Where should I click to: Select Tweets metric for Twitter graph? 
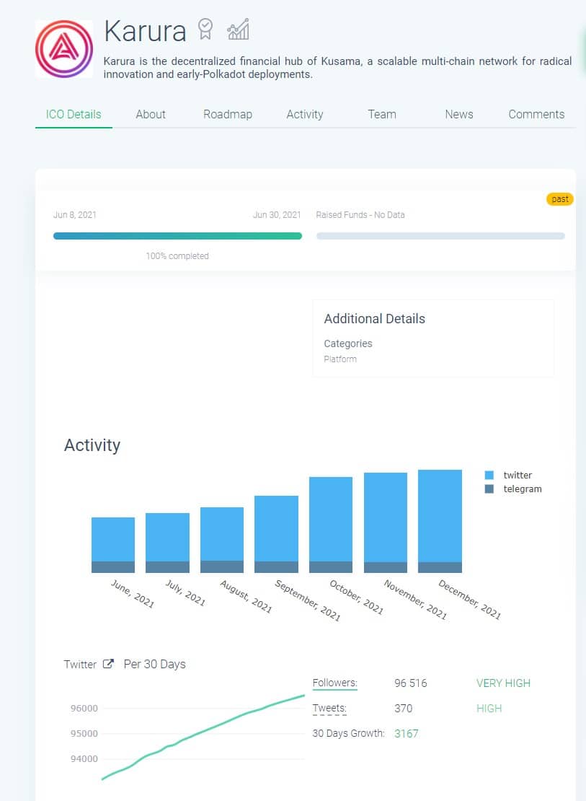coord(329,708)
